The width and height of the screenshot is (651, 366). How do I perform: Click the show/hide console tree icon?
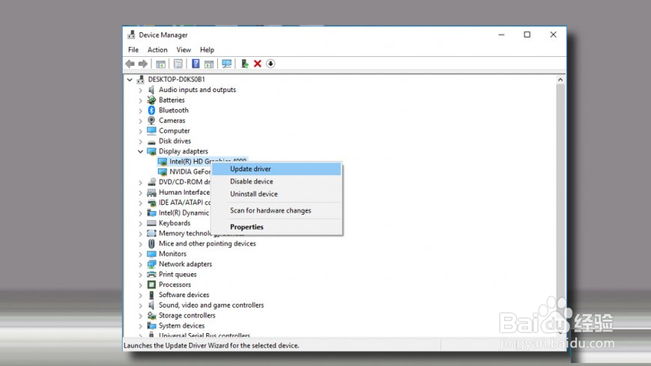[160, 64]
